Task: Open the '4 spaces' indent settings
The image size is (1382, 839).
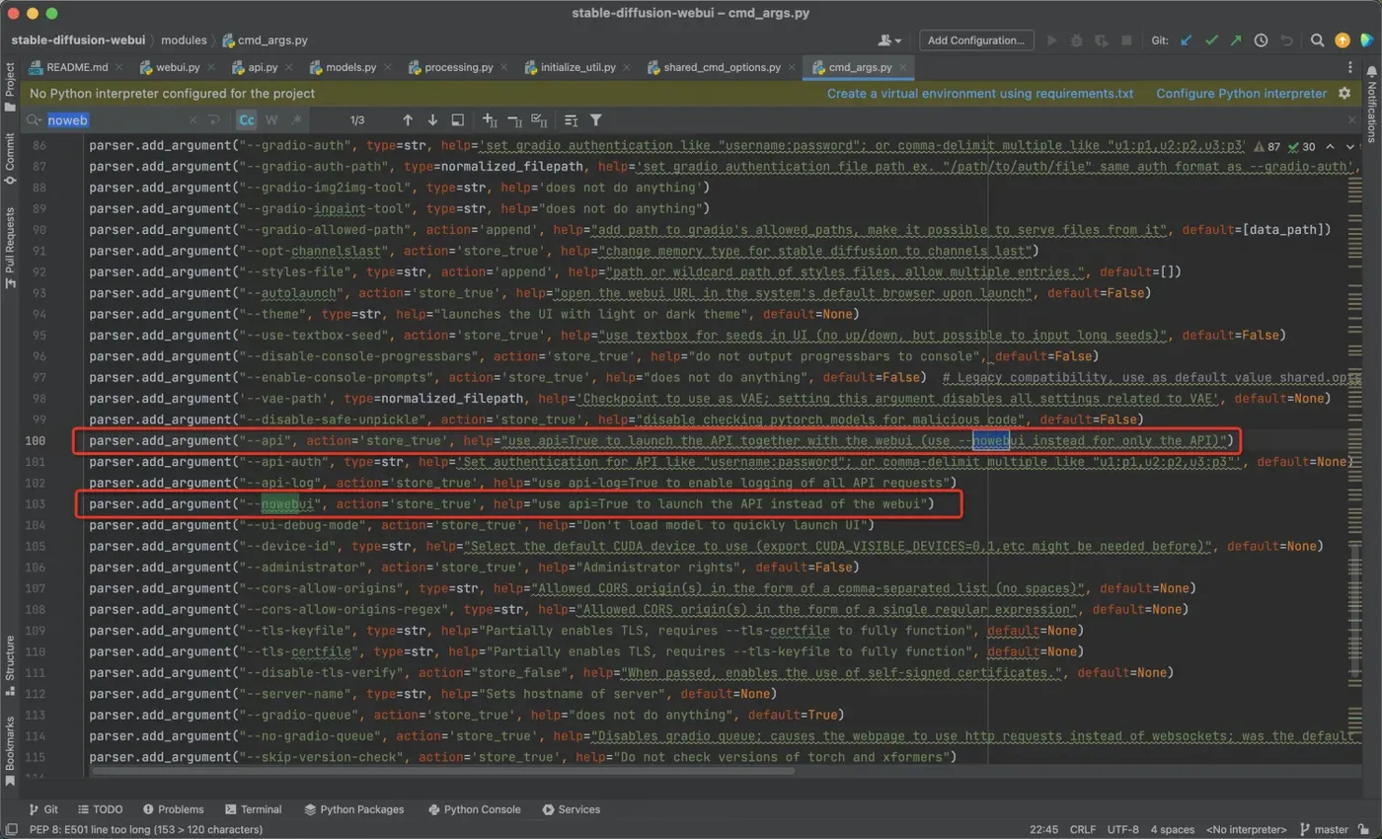Action: coord(1172,829)
